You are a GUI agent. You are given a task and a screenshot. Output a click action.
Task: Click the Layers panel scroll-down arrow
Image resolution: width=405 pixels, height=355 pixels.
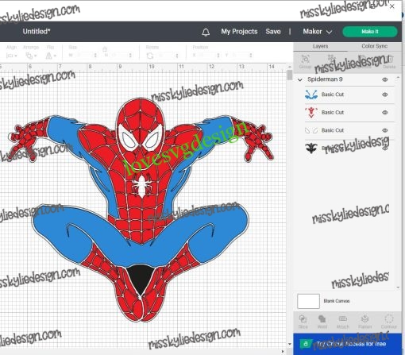coord(398,287)
